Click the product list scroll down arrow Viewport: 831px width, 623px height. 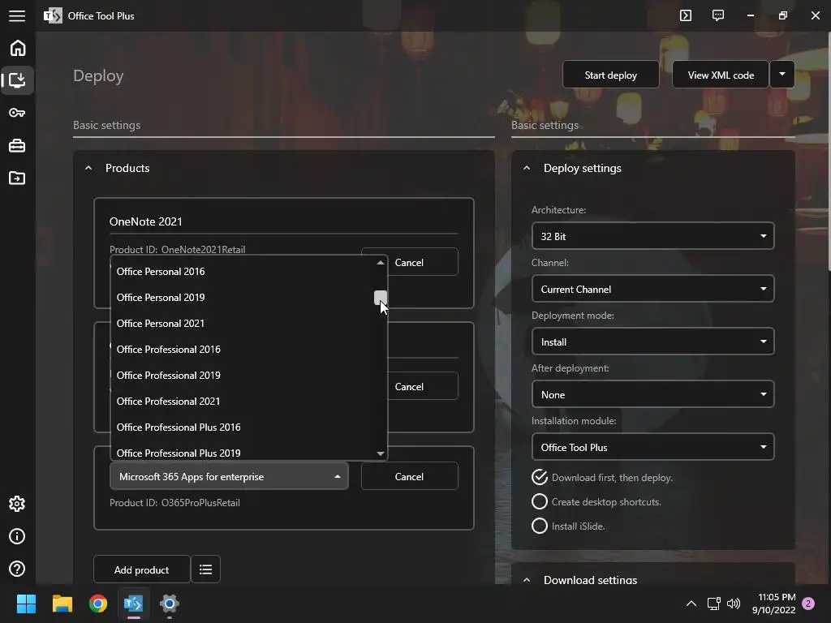pyautogui.click(x=380, y=453)
